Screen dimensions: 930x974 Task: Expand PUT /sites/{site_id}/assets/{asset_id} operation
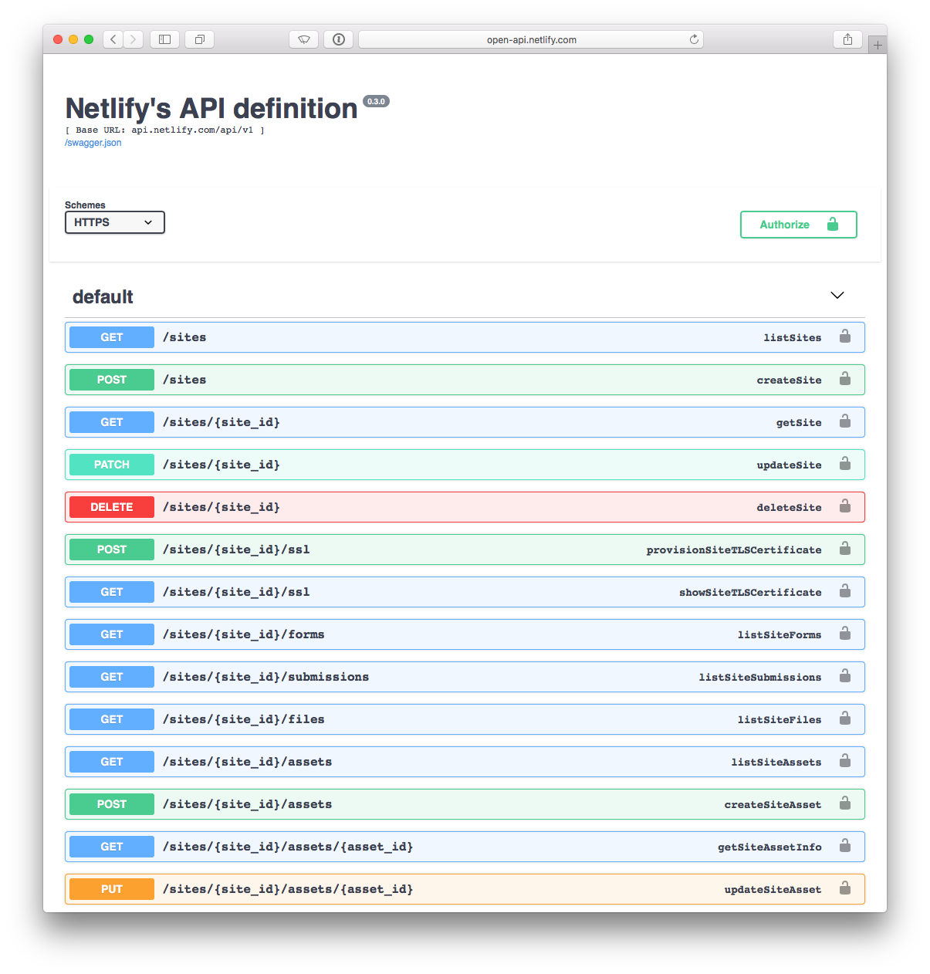coord(465,889)
